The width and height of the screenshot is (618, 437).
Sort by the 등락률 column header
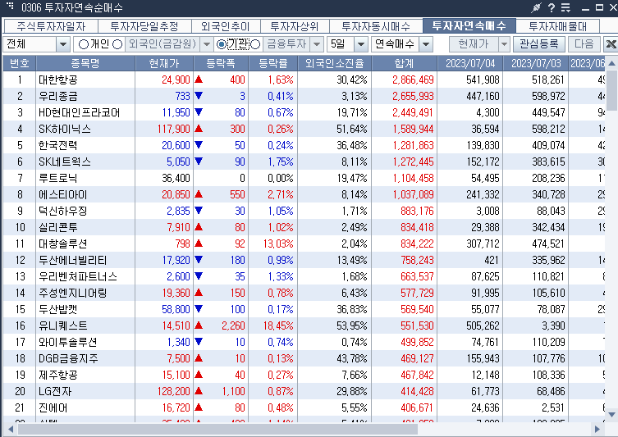tap(273, 63)
